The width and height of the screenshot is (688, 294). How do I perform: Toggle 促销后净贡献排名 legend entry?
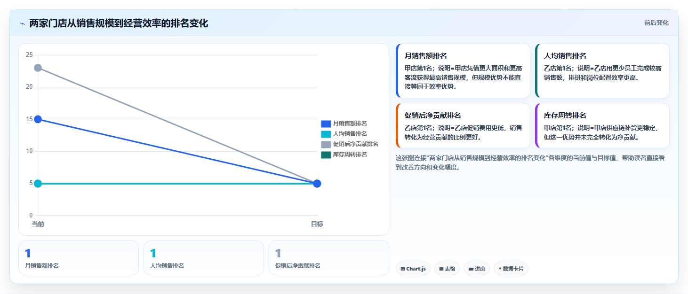click(350, 144)
